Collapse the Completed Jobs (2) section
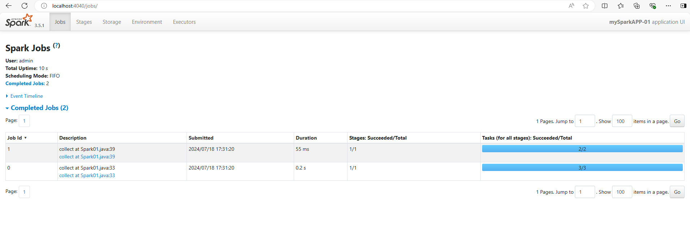The image size is (690, 237). [x=39, y=108]
